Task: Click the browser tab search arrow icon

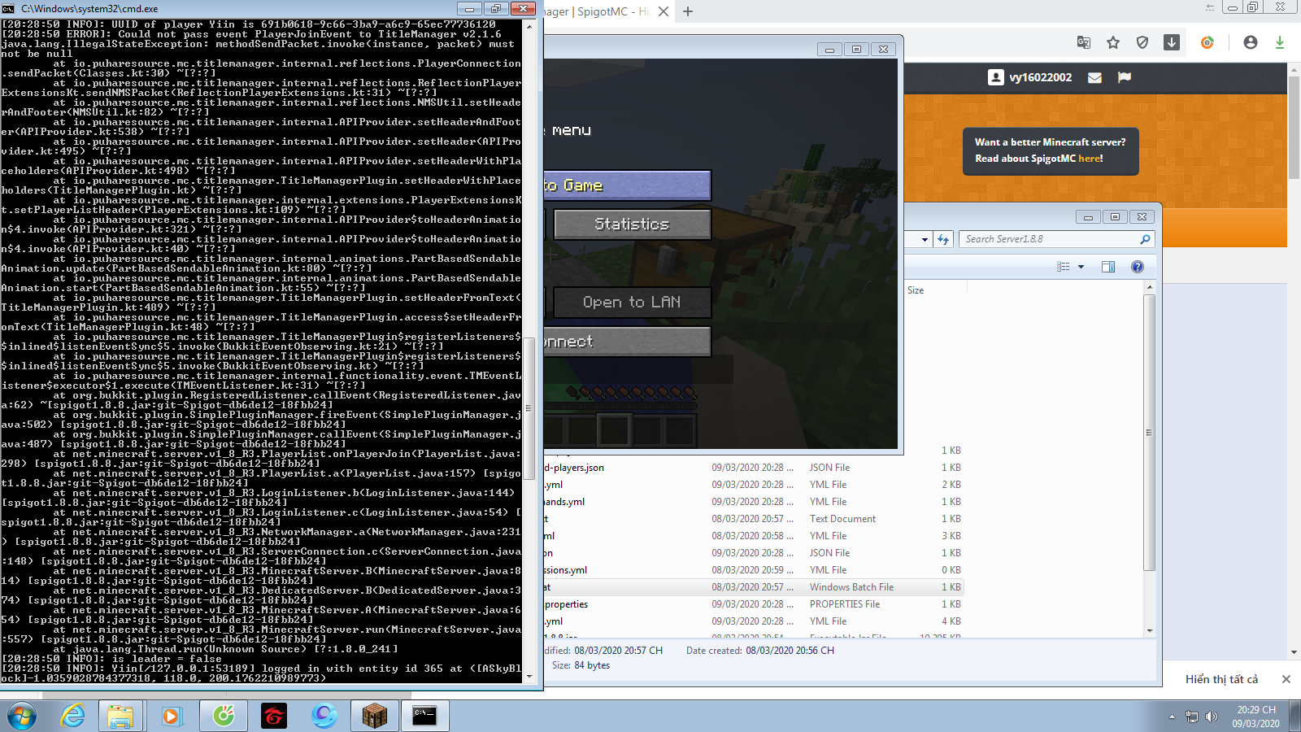Action: coord(1210,7)
